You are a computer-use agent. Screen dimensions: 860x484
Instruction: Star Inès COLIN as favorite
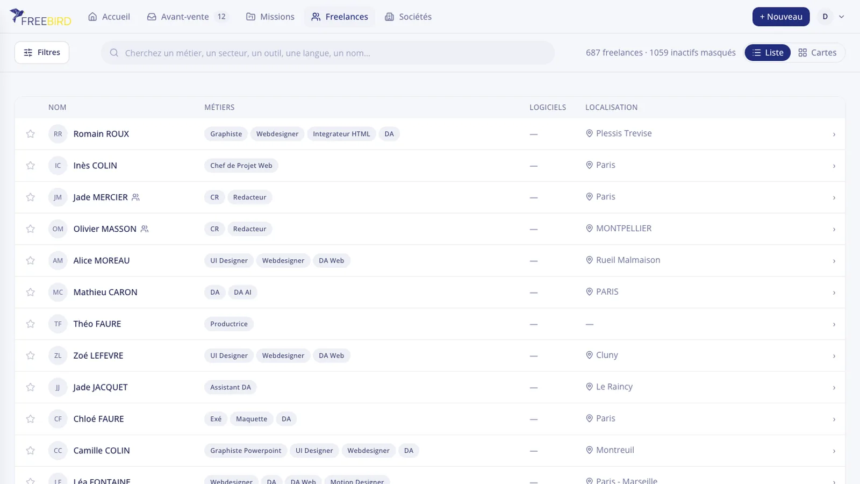coord(31,166)
